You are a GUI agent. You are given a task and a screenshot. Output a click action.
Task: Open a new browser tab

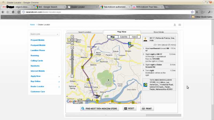point(167,7)
